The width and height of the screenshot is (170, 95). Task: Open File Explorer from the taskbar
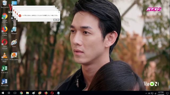click(x=27, y=93)
